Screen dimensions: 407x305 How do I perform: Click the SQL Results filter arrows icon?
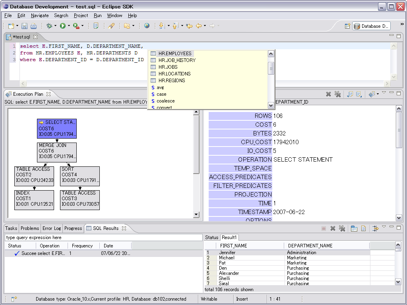(x=375, y=228)
